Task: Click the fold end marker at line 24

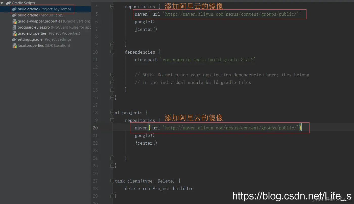Action: click(x=112, y=158)
